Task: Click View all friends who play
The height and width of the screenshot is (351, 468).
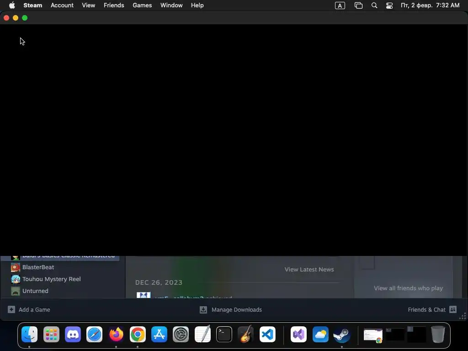Action: [408, 288]
